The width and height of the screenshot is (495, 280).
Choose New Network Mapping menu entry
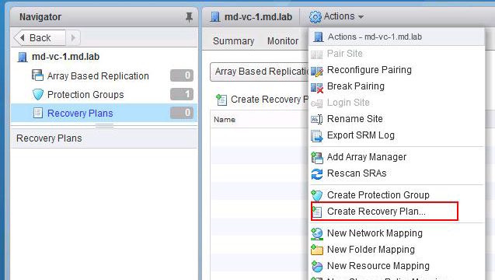[x=375, y=233]
